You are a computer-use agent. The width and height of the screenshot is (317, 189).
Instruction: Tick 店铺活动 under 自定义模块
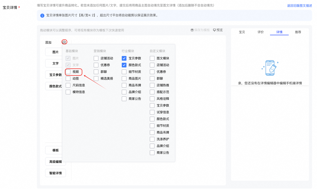pos(152,65)
